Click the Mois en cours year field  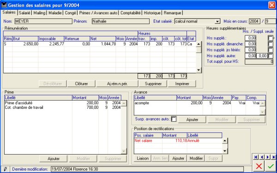pos(254,21)
